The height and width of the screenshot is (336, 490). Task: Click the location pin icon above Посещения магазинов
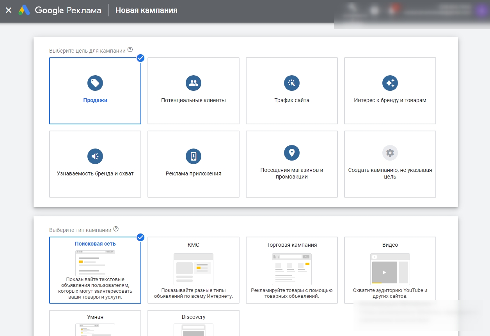tap(292, 152)
